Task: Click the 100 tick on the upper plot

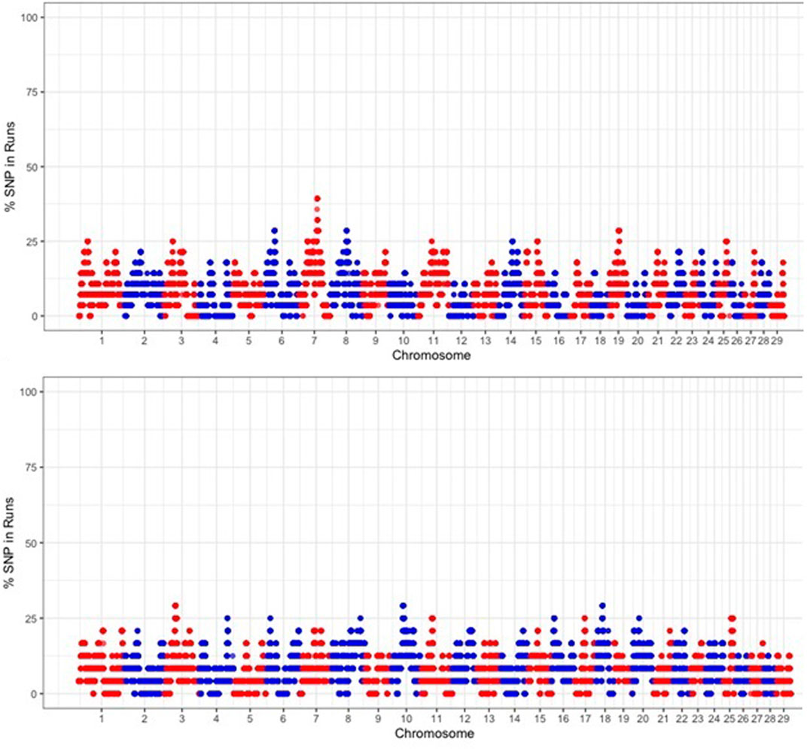Action: pos(29,17)
